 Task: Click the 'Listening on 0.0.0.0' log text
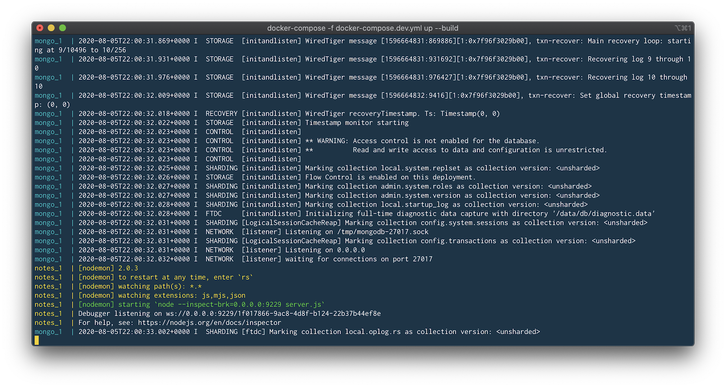(325, 250)
